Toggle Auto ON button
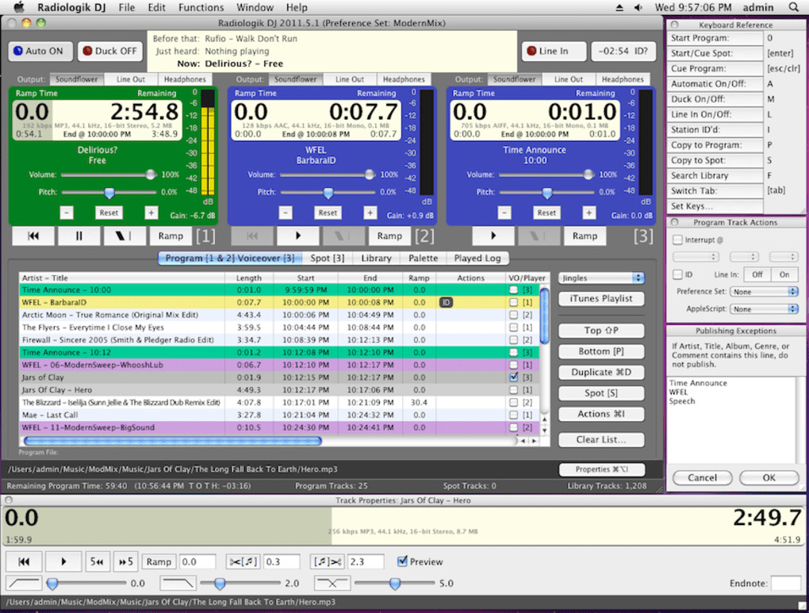This screenshot has width=809, height=613. [39, 51]
